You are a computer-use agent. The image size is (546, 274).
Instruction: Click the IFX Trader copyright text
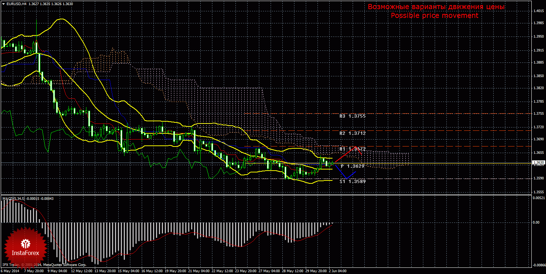pos(44,265)
